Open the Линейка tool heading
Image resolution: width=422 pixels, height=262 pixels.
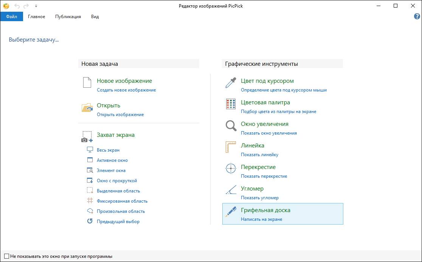point(253,145)
